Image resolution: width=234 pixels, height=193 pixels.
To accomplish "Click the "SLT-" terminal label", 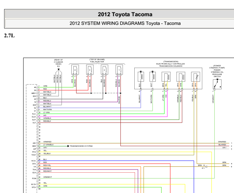I will [34, 123].
